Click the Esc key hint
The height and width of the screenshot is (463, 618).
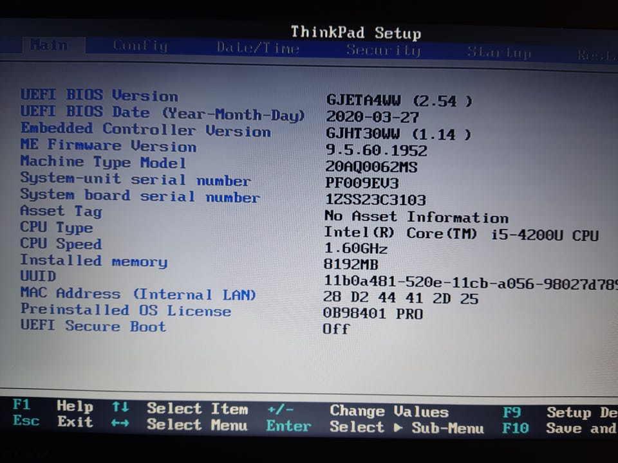[26, 421]
